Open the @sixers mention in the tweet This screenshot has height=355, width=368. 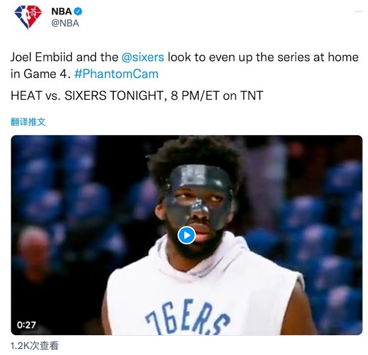[143, 57]
